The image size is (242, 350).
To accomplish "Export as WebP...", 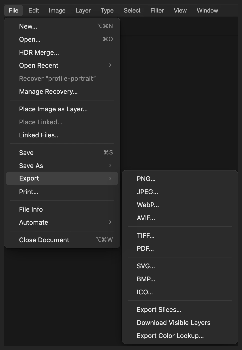I will point(180,205).
